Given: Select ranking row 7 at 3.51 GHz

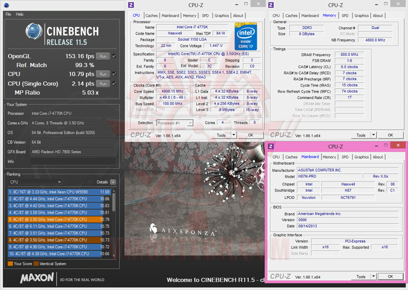Looking at the screenshot, I should [x=59, y=233].
